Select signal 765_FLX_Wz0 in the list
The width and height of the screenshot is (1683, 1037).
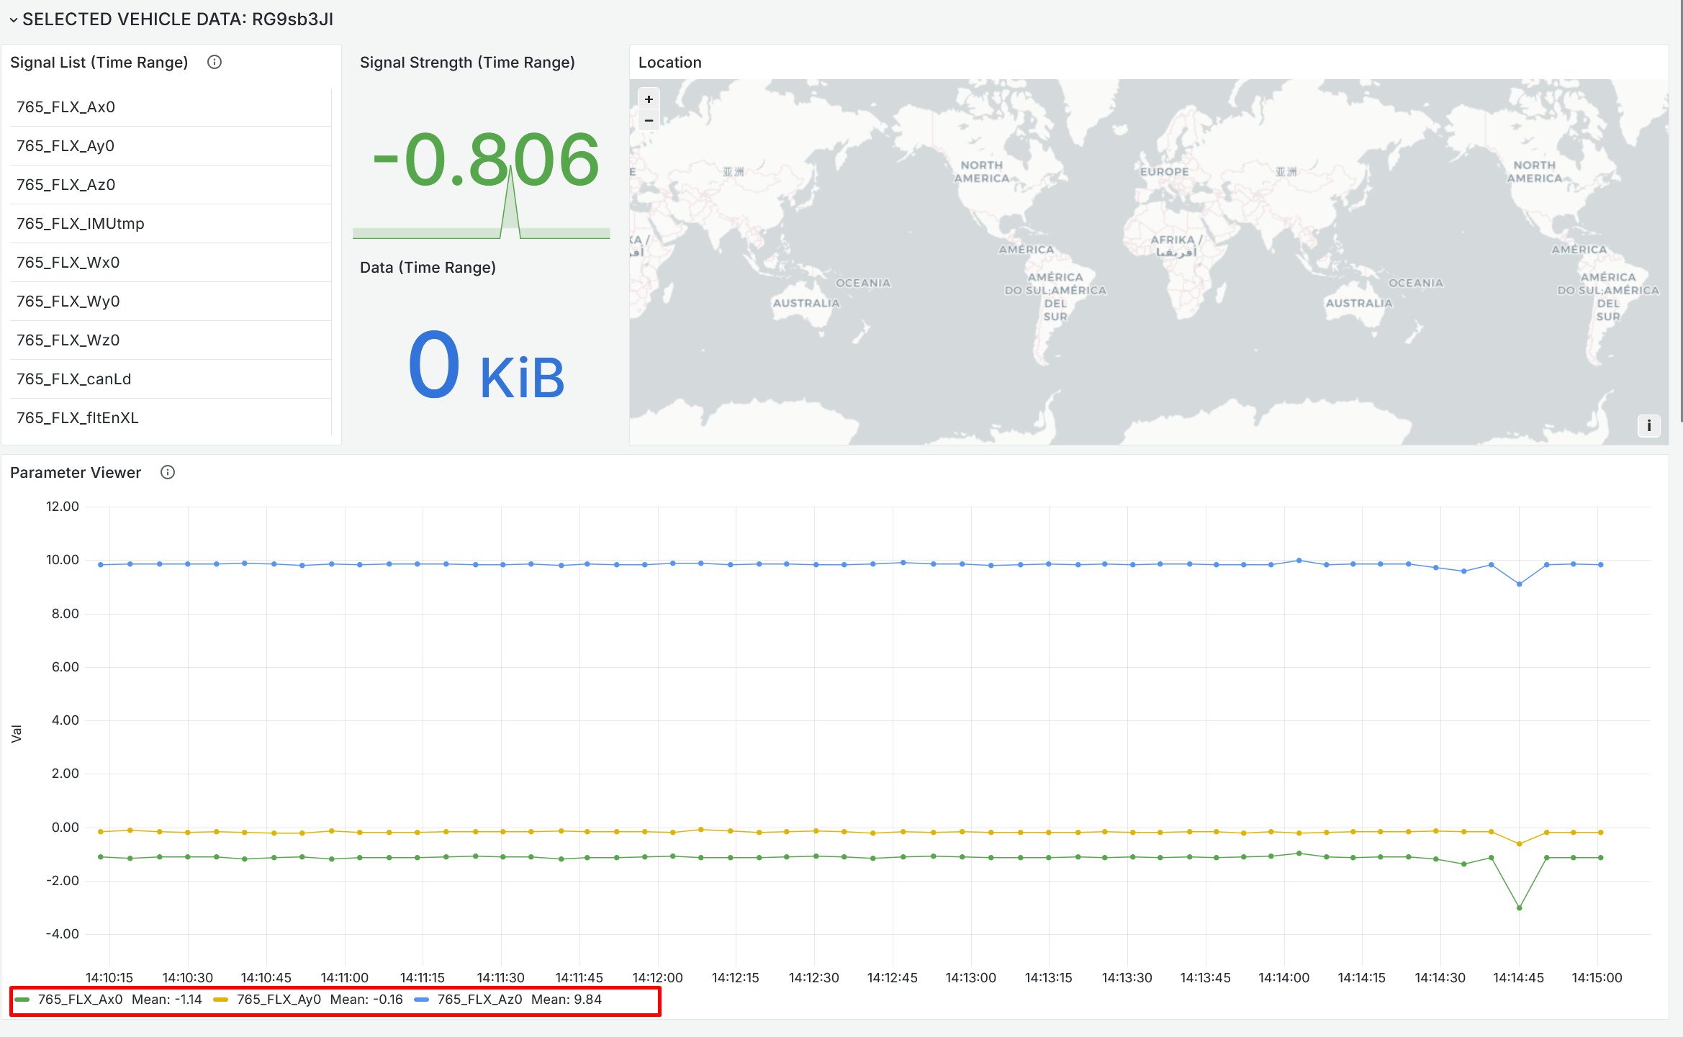(x=171, y=340)
